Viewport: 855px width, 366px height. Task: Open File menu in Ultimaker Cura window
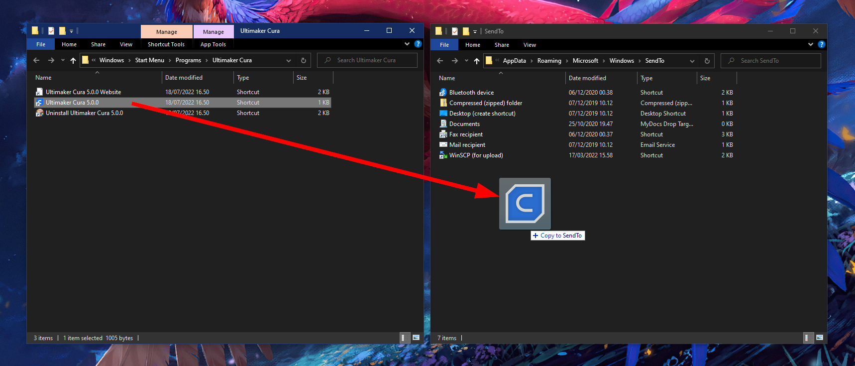click(x=41, y=44)
